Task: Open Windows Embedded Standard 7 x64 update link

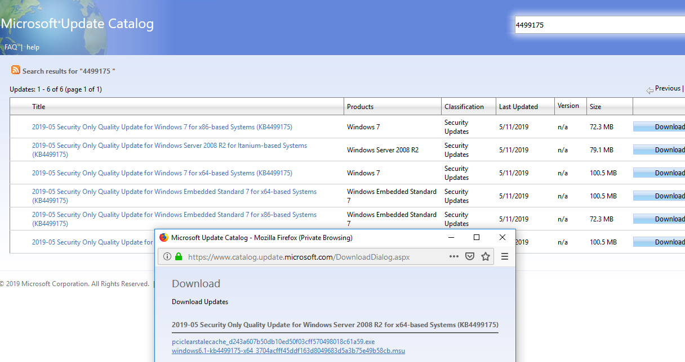Action: coord(174,196)
